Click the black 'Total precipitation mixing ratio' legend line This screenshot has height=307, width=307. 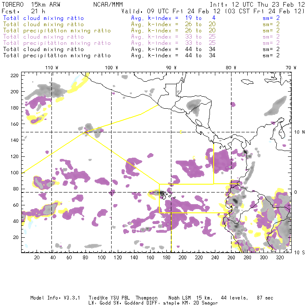pyautogui.click(x=57, y=56)
